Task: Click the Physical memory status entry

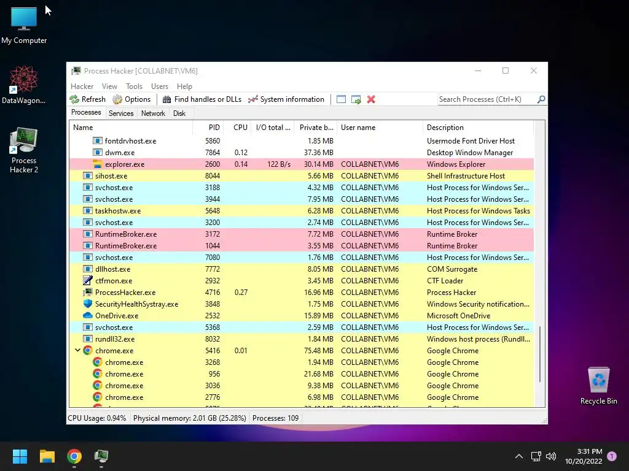Action: coord(189,418)
